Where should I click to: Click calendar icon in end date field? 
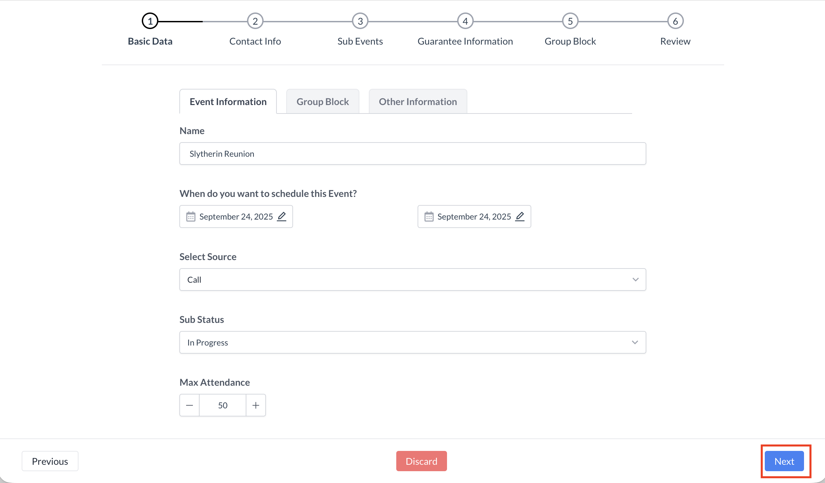coord(429,217)
